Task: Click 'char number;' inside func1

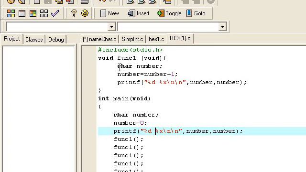Action: [140, 66]
